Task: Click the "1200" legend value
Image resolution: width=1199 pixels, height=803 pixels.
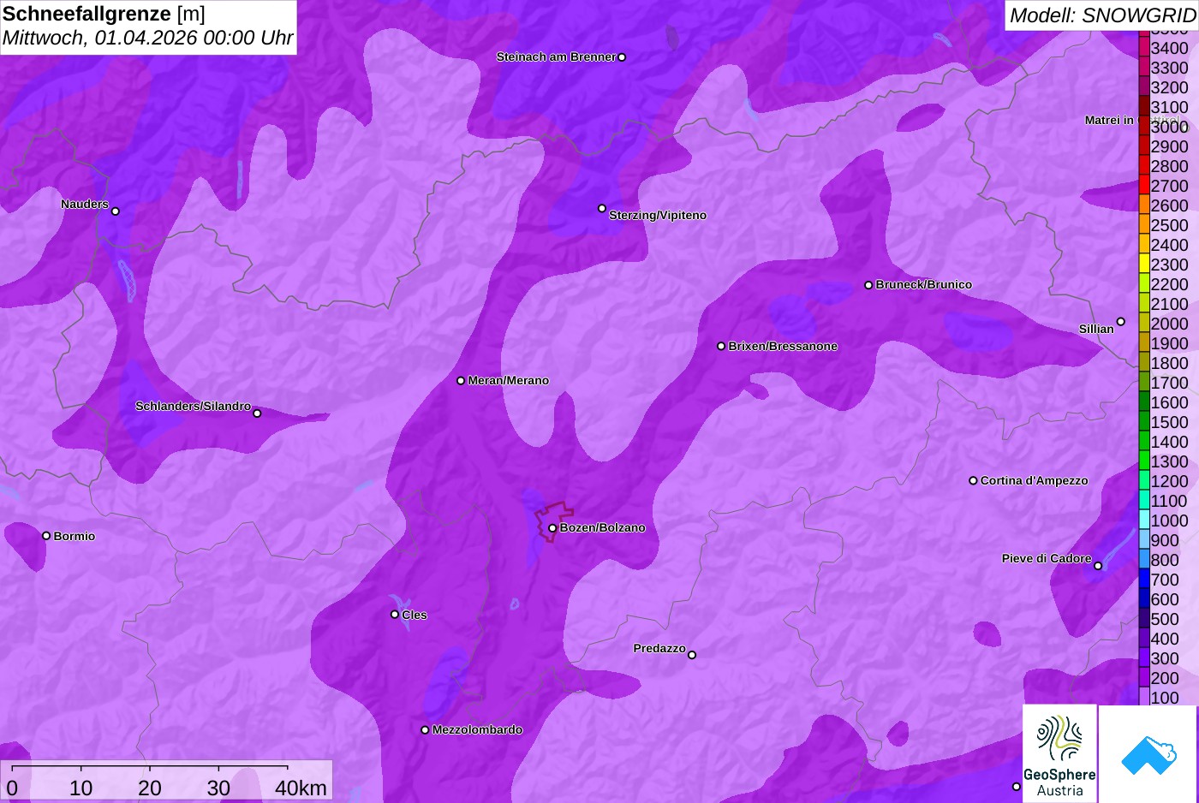Action: (x=1169, y=481)
